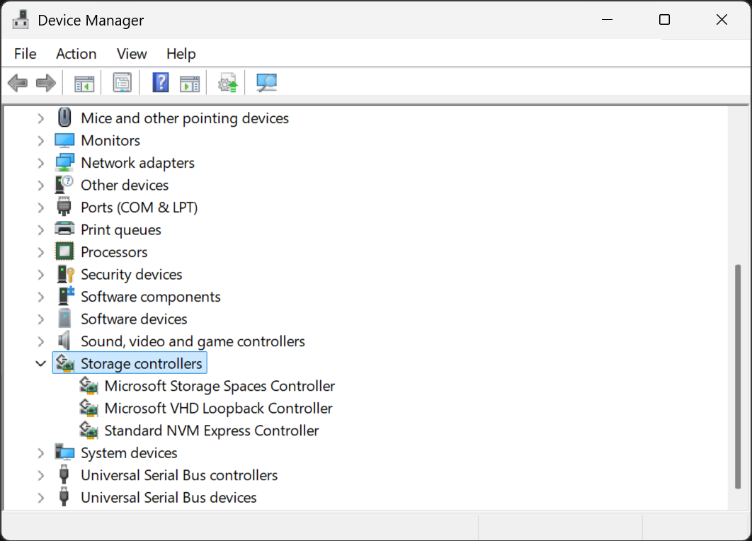The width and height of the screenshot is (752, 541).
Task: Open Properties via the toolbar icon
Action: 123,83
